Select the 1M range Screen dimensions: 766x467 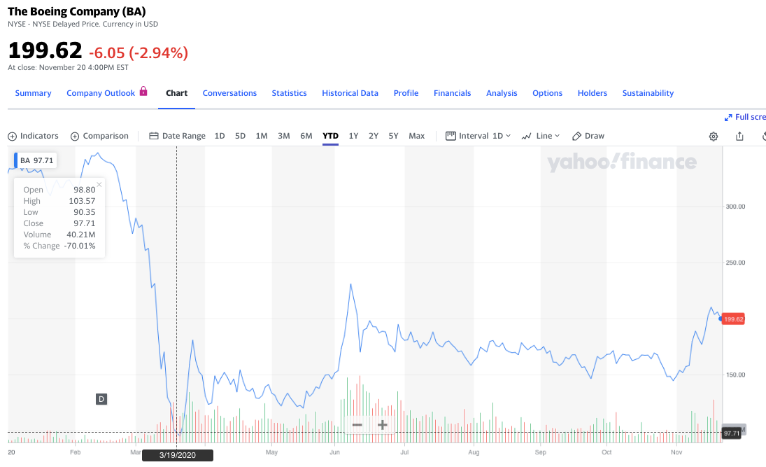click(x=262, y=136)
